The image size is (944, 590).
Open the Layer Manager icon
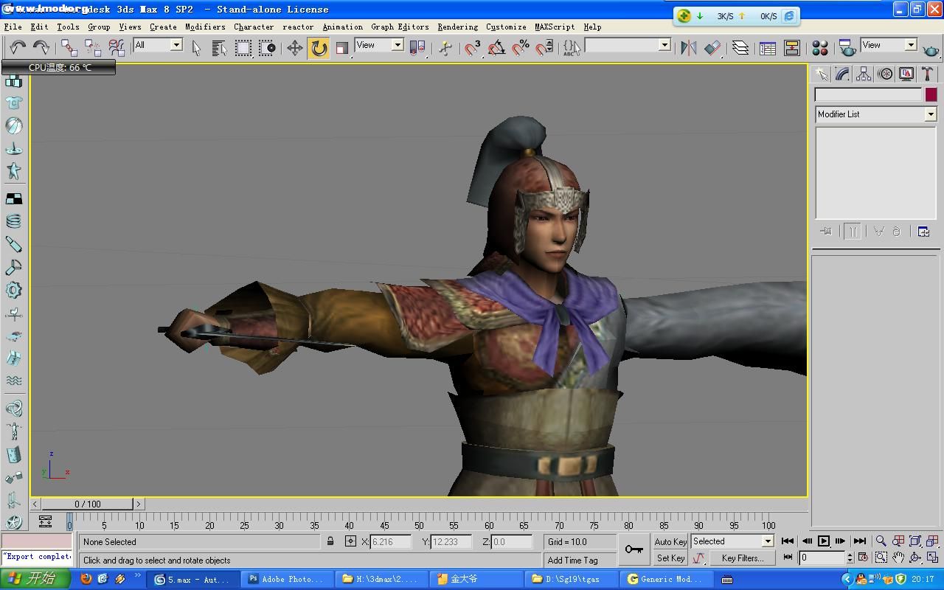click(740, 48)
